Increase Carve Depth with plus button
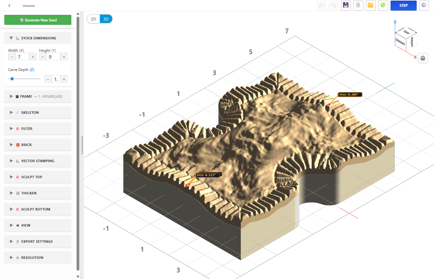Viewport: 434px width, 279px height. point(64,79)
